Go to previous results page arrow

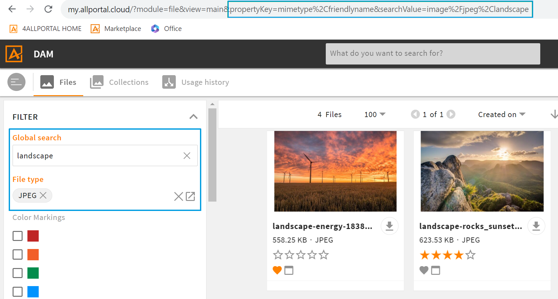415,114
